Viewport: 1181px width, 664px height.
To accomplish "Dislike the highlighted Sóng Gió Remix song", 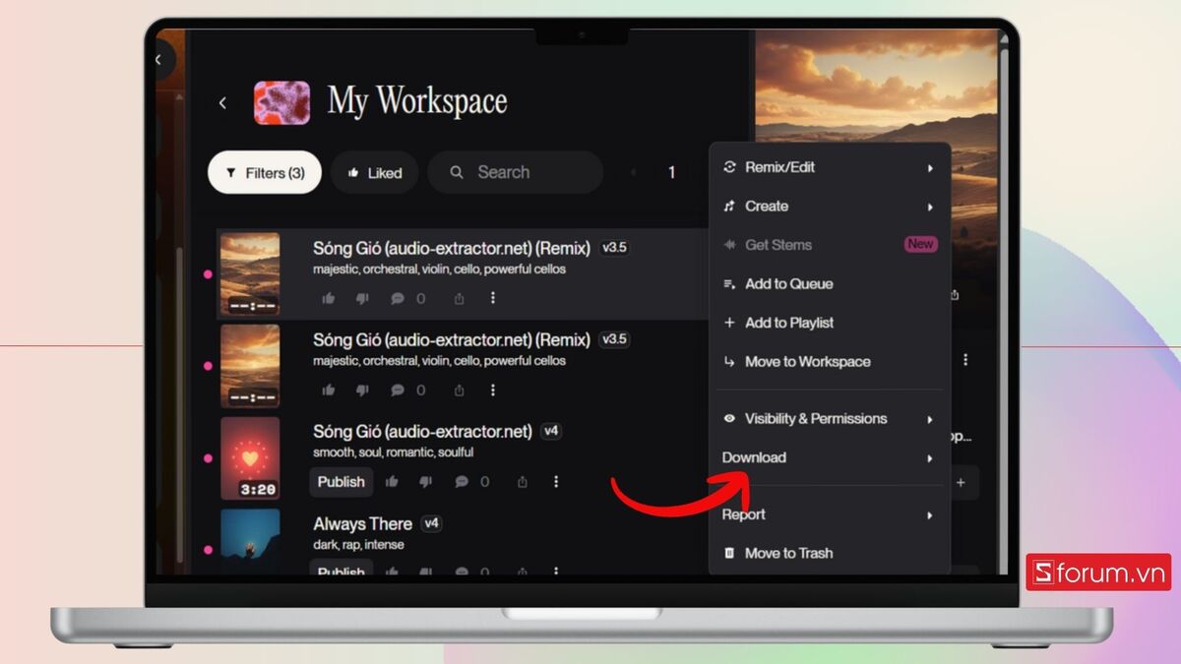I will click(362, 298).
